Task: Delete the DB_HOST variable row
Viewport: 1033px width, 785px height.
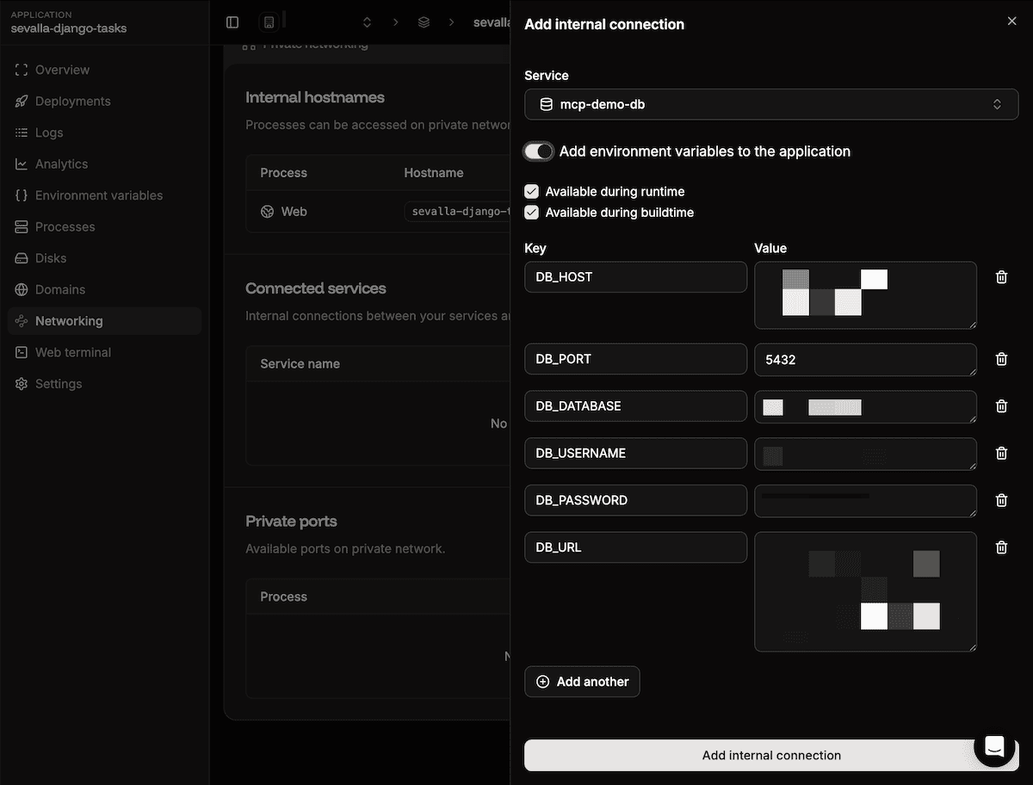Action: (x=1001, y=277)
